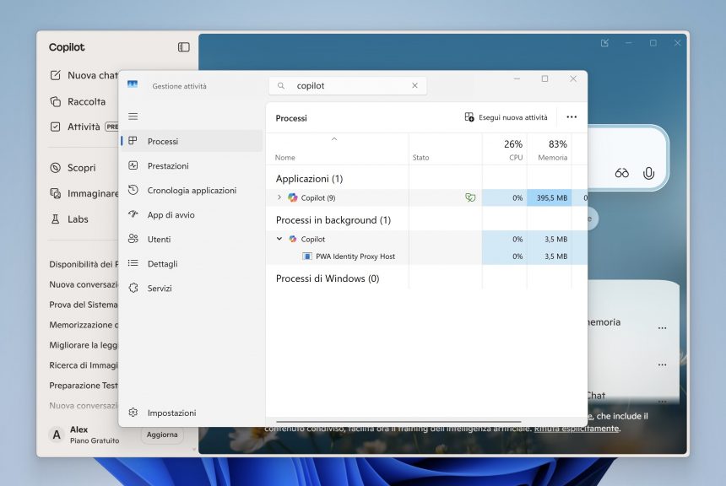Click the Rifiuta esplicitamente link
Screen dimensions: 726x486
[x=577, y=429]
